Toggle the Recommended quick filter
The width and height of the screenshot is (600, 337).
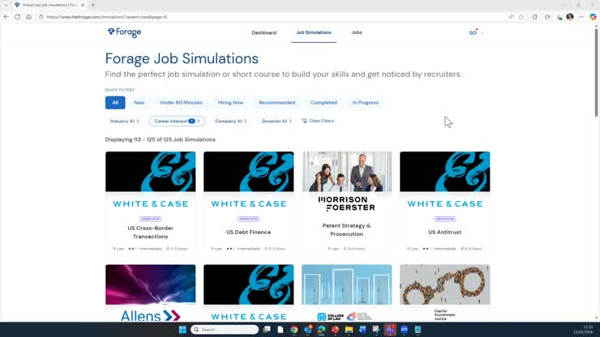point(276,103)
